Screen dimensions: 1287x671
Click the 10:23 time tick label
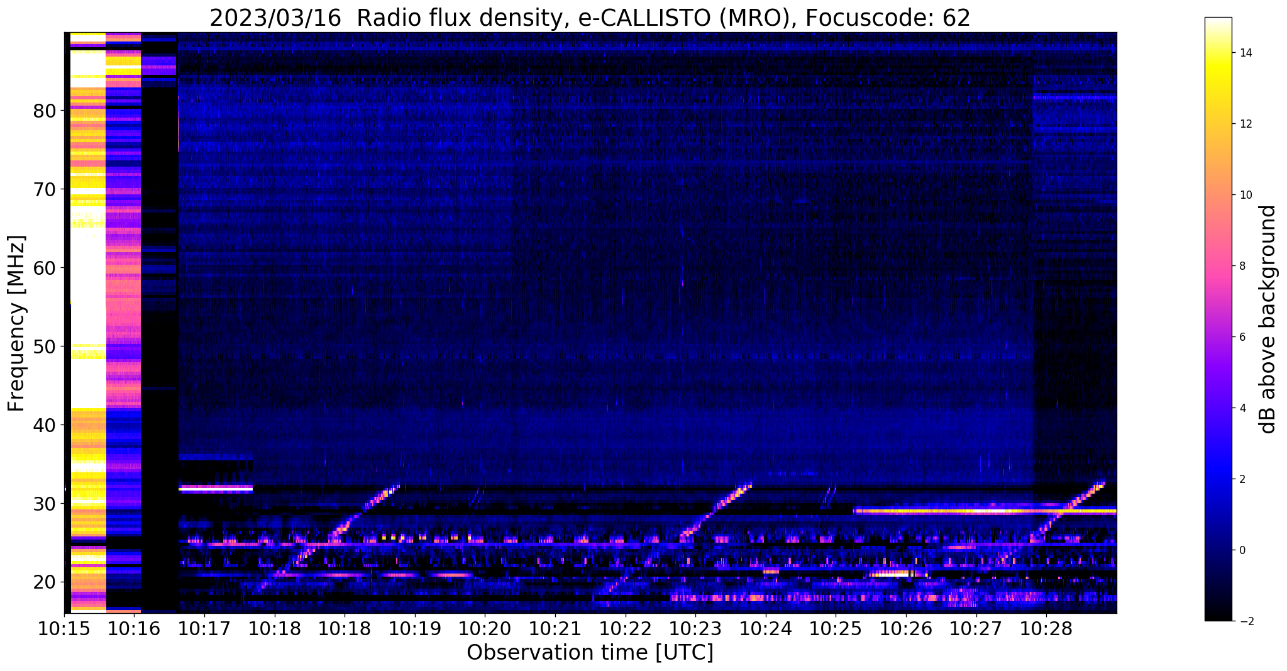click(695, 629)
